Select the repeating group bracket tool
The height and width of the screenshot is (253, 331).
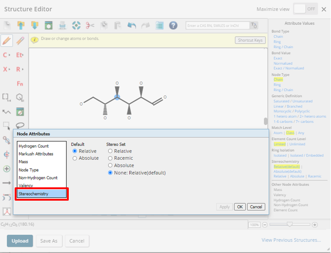point(6,97)
